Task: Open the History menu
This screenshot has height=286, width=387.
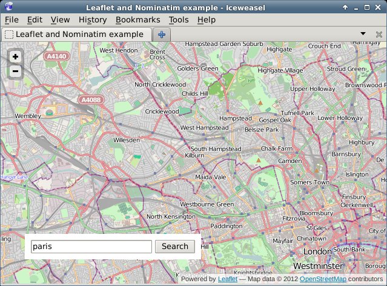Action: click(x=93, y=19)
